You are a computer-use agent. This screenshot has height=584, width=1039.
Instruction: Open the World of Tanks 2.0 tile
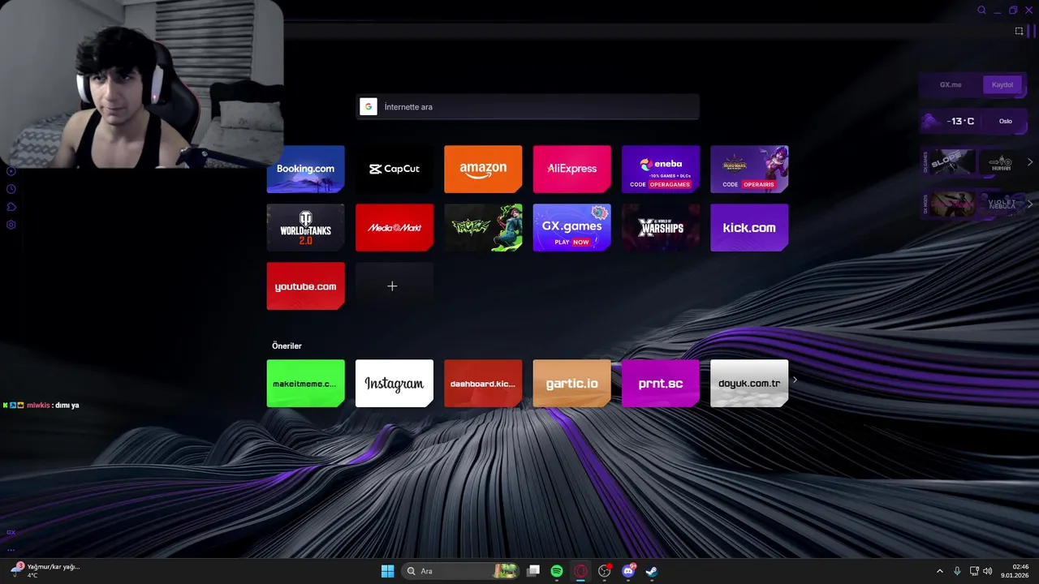(x=305, y=227)
